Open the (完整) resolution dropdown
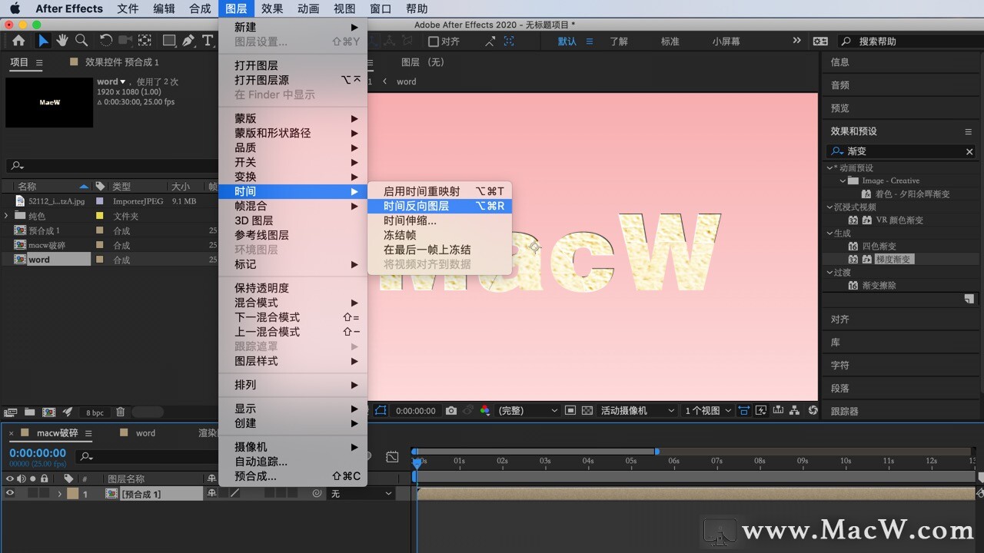984x553 pixels. 527,411
